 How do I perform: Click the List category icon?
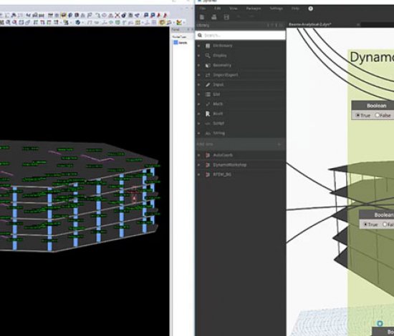208,94
